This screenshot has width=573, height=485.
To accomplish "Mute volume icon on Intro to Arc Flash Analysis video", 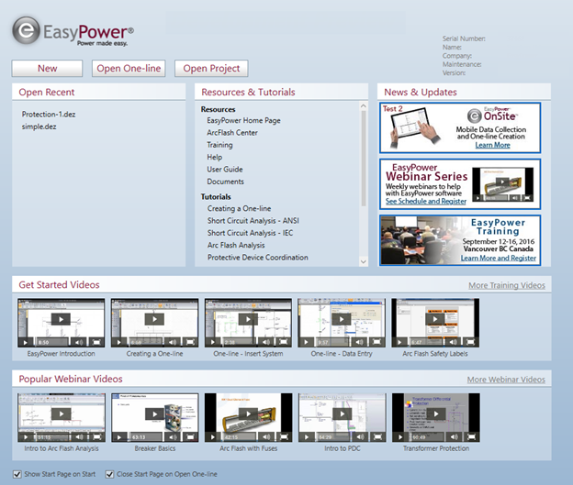I will [79, 436].
